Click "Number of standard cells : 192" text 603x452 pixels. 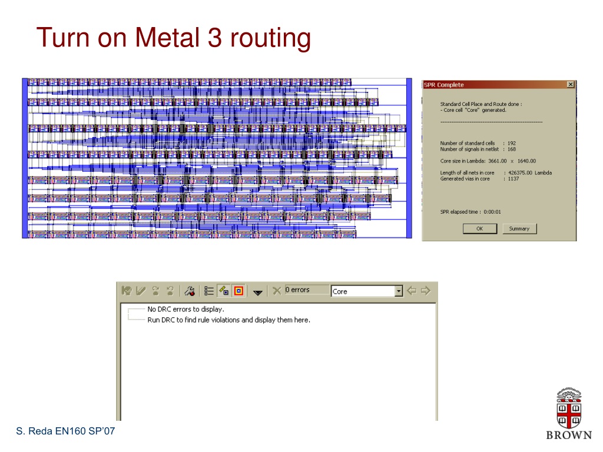point(478,143)
